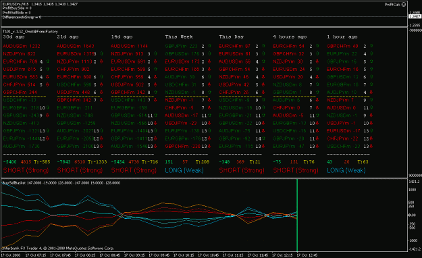Click the up arrow beside AUDJPYm -2027
The height and width of the screenshot is (258, 422).
pyautogui.click(x=101, y=131)
